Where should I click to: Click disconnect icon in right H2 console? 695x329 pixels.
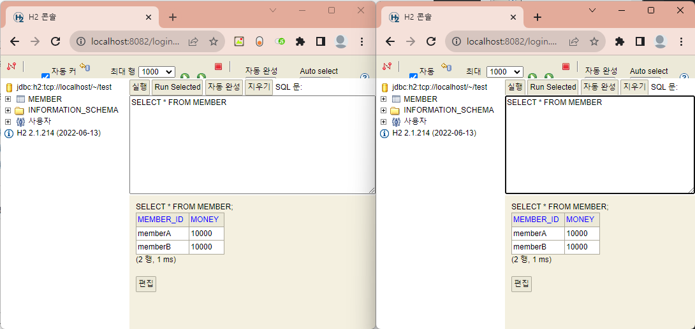[x=387, y=66]
